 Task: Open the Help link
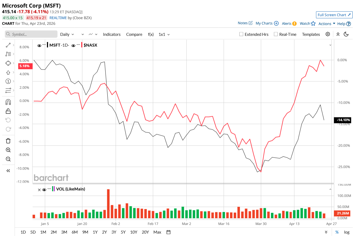coord(341,24)
